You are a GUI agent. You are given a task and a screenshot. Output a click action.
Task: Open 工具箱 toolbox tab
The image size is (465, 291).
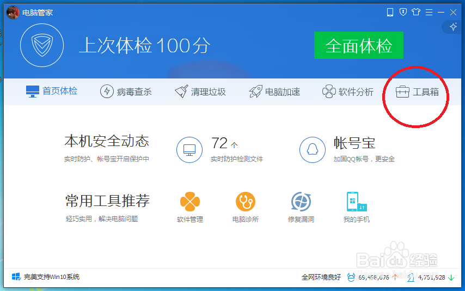pos(417,92)
